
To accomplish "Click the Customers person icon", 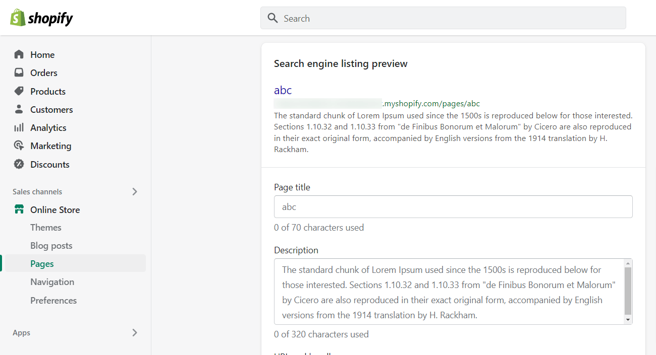I will click(19, 109).
